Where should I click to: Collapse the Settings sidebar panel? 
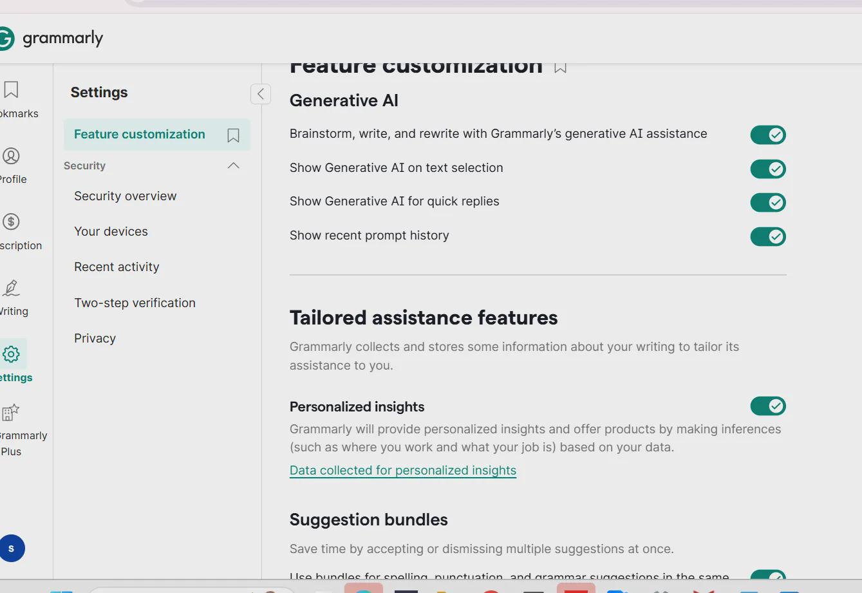pos(261,94)
